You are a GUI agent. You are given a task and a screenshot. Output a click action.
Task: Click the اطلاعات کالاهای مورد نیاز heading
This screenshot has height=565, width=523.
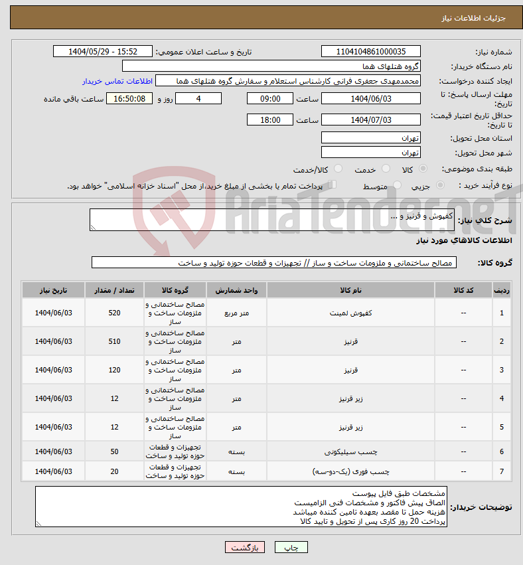[x=464, y=240]
